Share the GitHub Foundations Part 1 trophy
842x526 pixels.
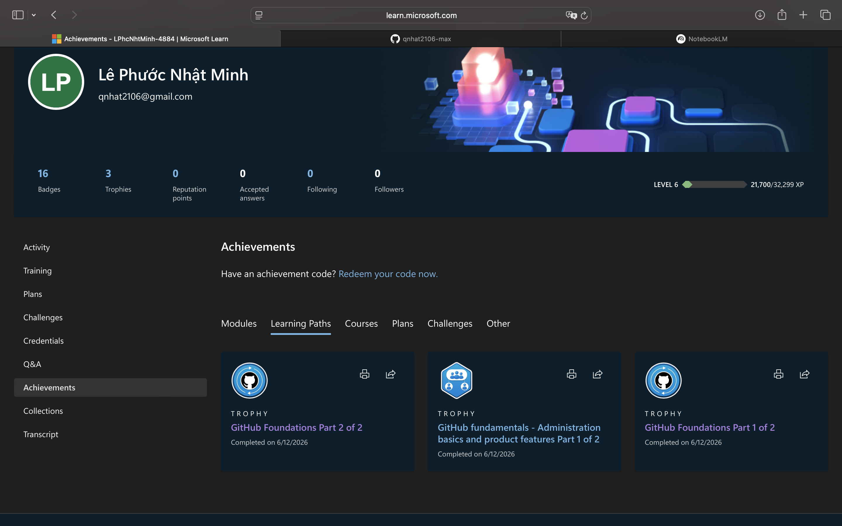(x=805, y=374)
